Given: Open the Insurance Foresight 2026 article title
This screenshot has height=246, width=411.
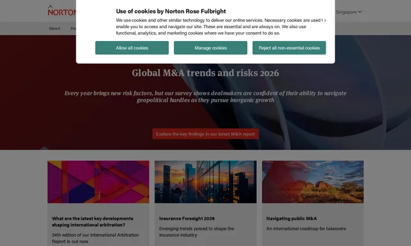Looking at the screenshot, I should (187, 218).
